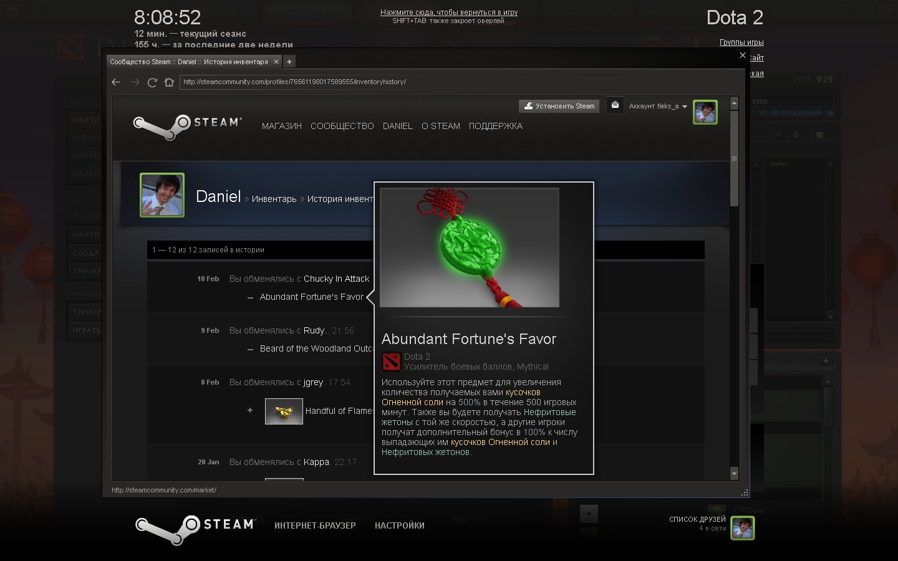The width and height of the screenshot is (898, 561).
Task: Go to 'Инвентарь' breadcrumb link
Action: [x=274, y=199]
